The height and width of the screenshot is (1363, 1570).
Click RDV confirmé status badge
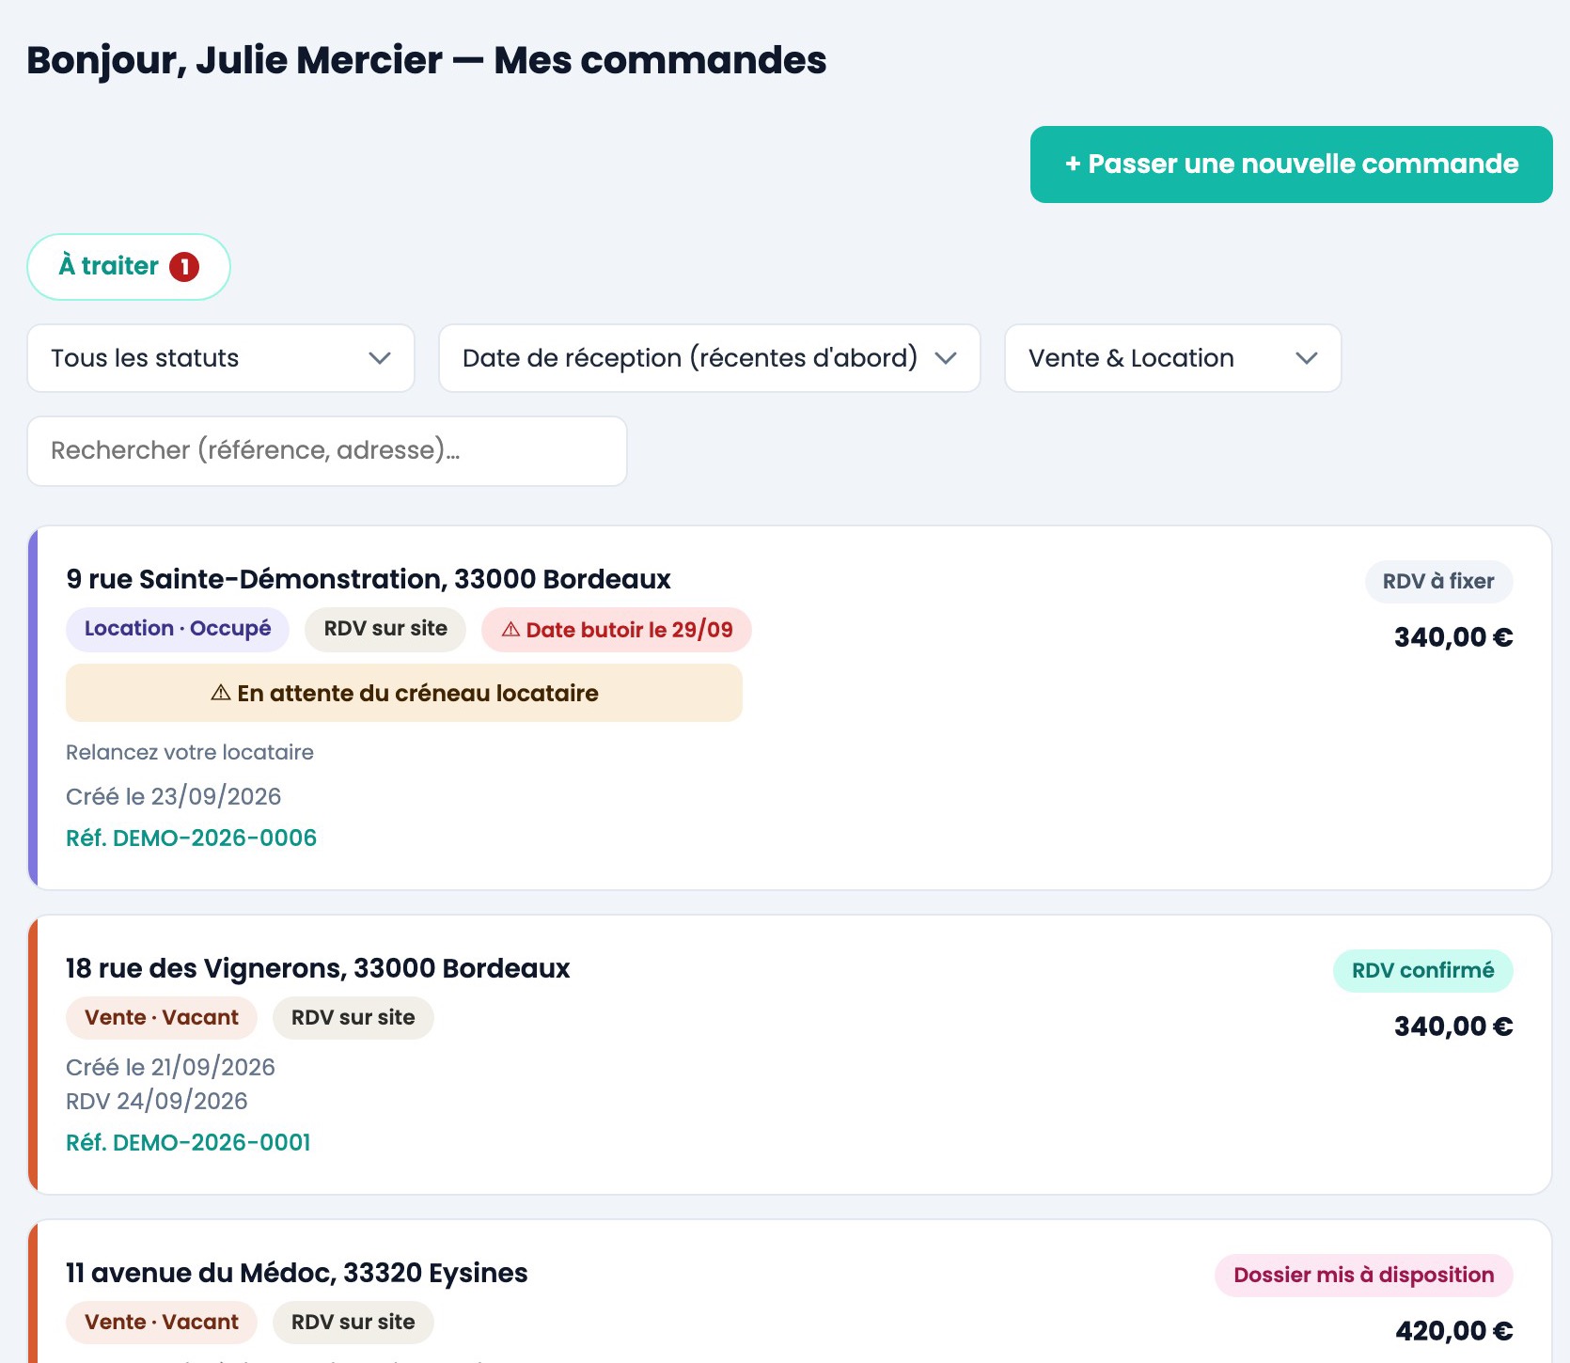pos(1422,971)
